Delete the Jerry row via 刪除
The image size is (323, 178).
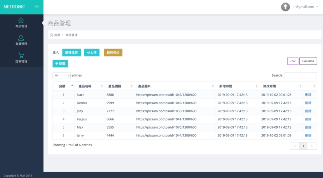[x=308, y=136]
